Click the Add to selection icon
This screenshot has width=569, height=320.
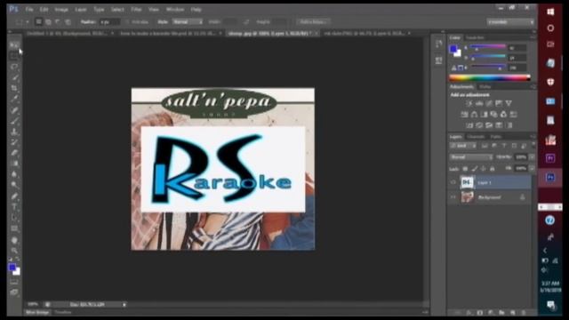point(48,22)
